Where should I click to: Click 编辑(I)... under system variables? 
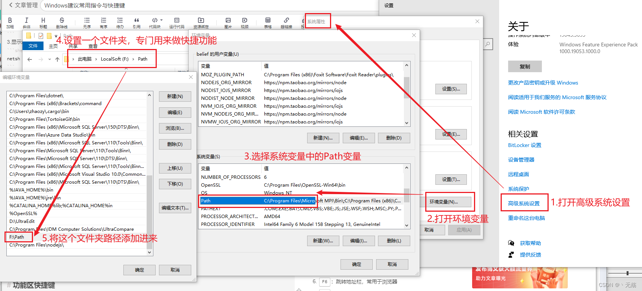(x=358, y=241)
